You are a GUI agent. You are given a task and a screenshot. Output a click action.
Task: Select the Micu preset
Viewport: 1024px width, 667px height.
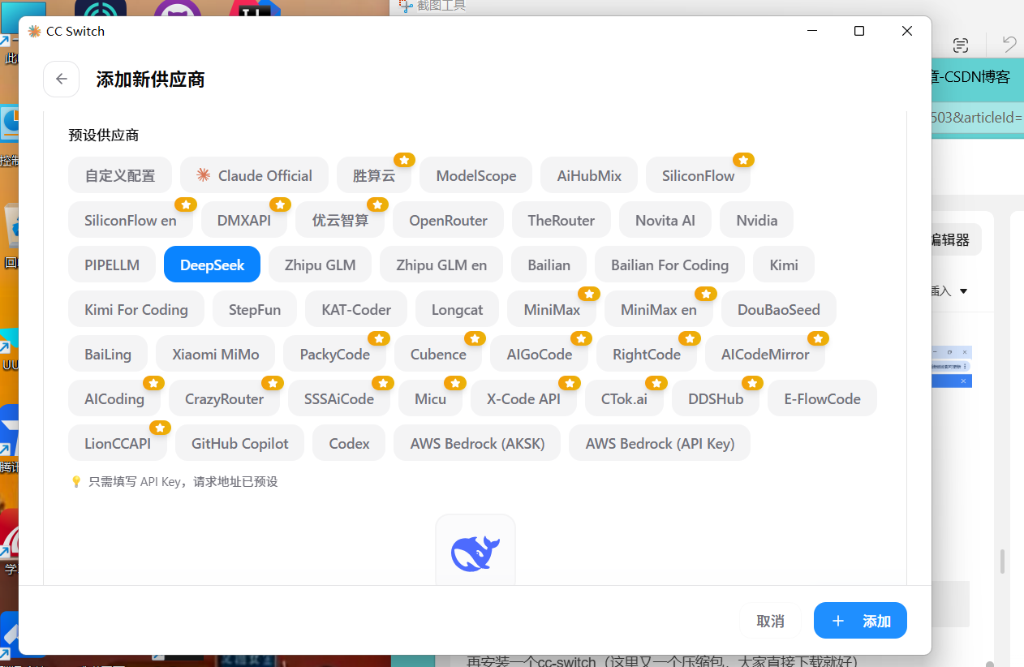point(430,398)
